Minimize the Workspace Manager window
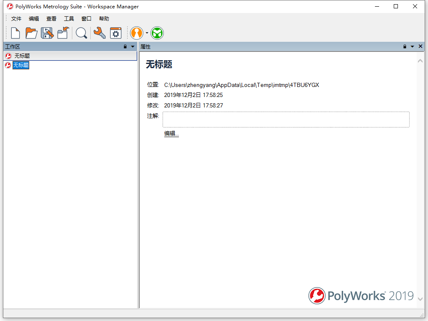The image size is (428, 321). click(377, 6)
